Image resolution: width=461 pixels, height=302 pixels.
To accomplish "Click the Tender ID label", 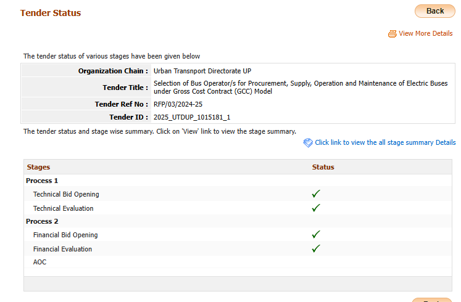I will click(128, 117).
